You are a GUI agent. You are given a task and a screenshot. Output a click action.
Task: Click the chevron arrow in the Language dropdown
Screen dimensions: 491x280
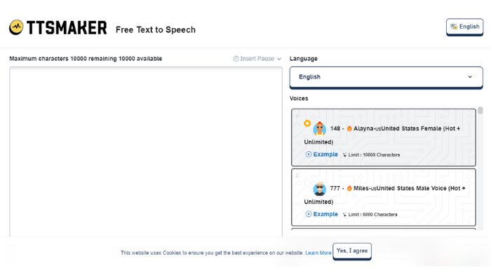click(x=470, y=77)
